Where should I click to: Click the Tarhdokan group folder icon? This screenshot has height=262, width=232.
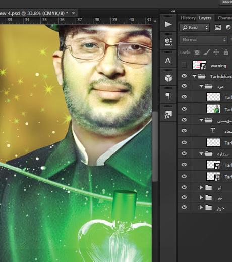pyautogui.click(x=201, y=76)
